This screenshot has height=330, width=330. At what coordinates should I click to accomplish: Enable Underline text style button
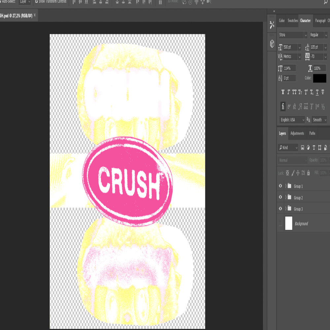[x=317, y=92]
